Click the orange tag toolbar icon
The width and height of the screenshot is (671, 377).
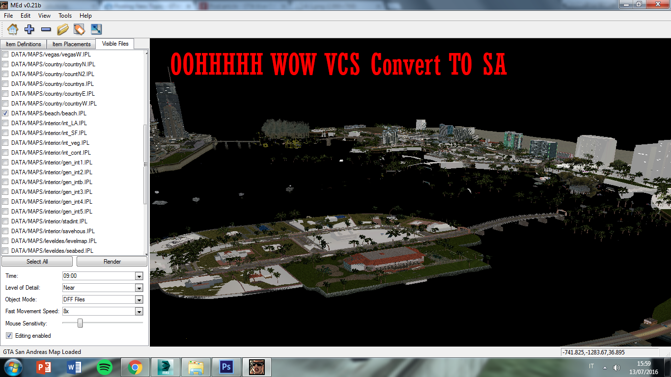pos(79,29)
